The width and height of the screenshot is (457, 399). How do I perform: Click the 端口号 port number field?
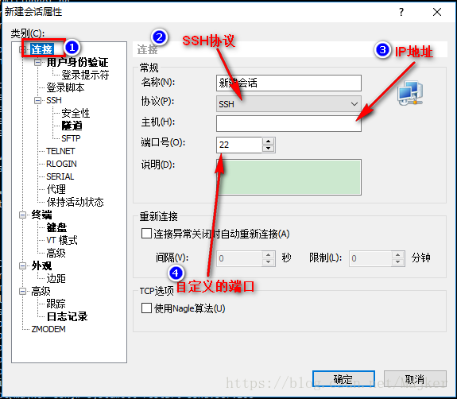click(239, 145)
